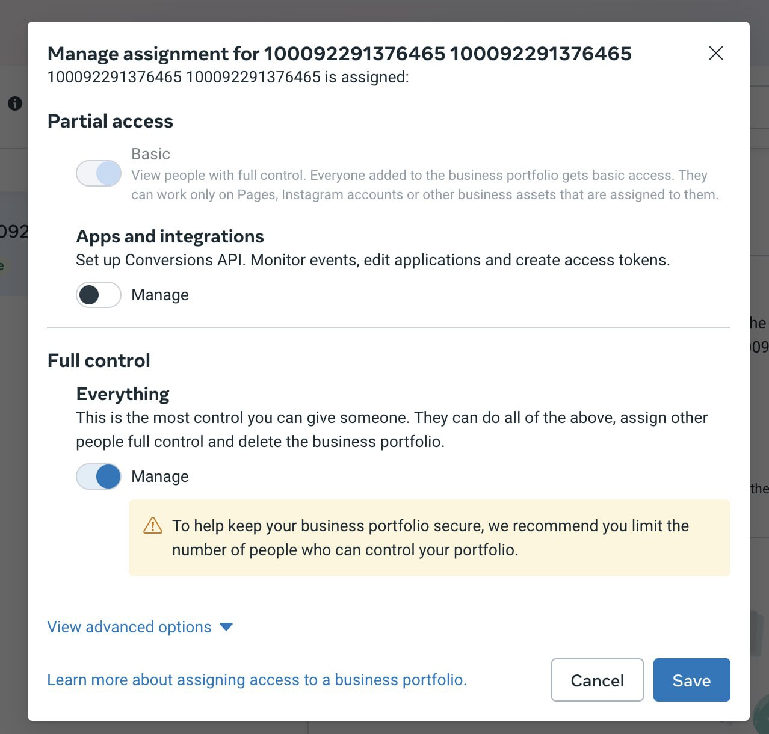Click the Manage label under Apps and integrations
The height and width of the screenshot is (734, 769).
coord(160,295)
